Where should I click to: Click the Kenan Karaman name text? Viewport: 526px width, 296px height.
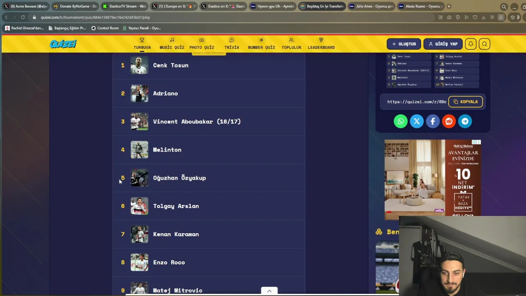[176, 234]
